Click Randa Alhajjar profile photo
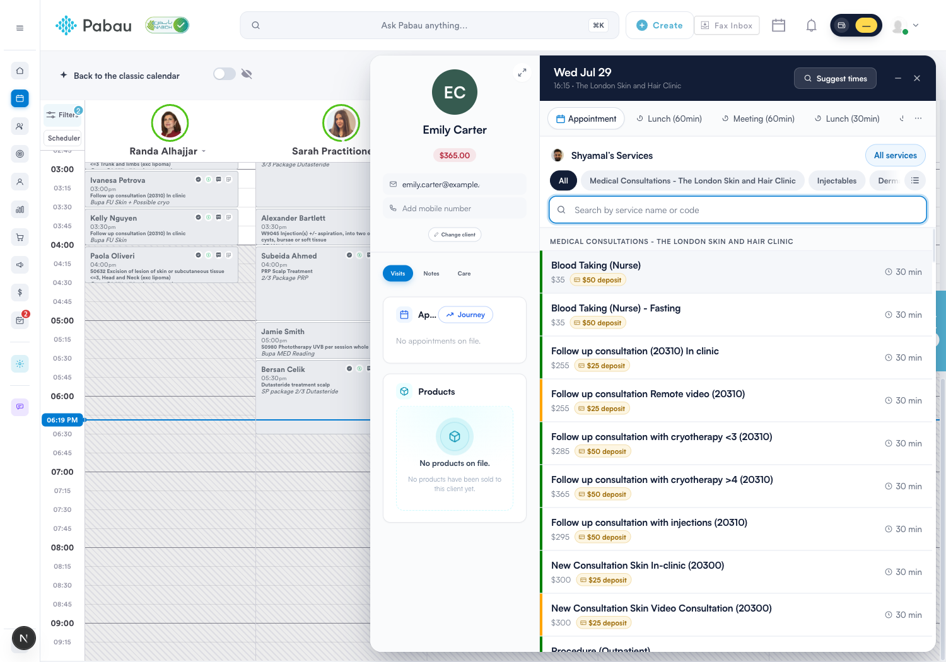 tap(170, 123)
